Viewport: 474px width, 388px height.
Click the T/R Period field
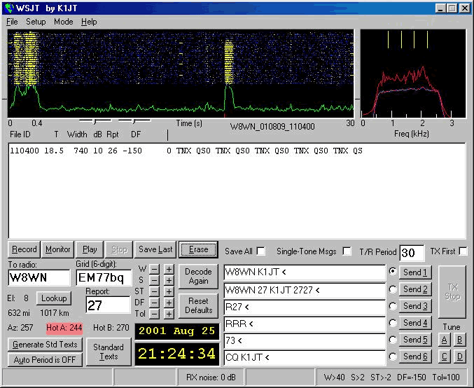point(412,253)
